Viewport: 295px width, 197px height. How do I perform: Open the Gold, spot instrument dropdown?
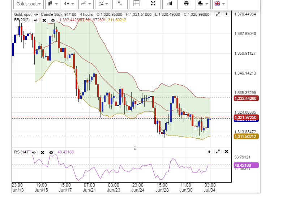click(x=29, y=4)
